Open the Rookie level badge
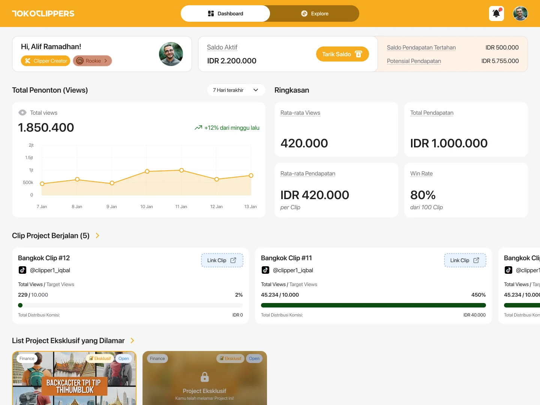The width and height of the screenshot is (540, 405). 92,61
